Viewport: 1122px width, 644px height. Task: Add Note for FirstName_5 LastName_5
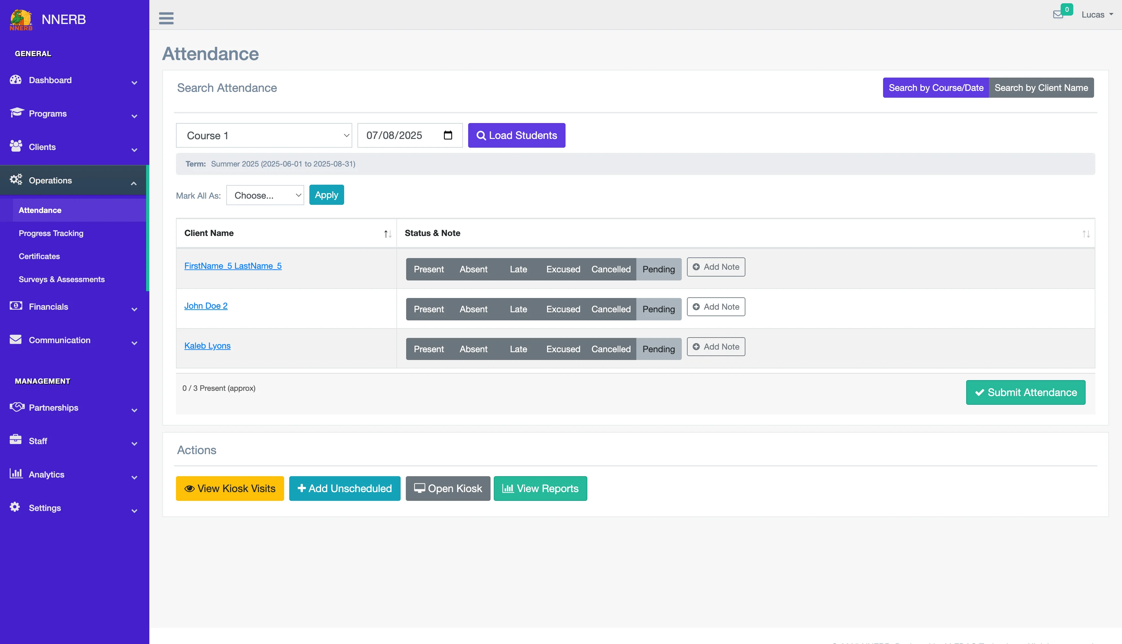click(x=716, y=267)
